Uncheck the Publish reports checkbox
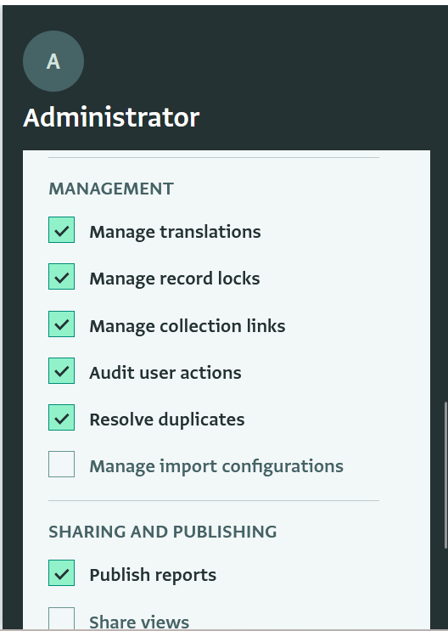 pos(62,572)
